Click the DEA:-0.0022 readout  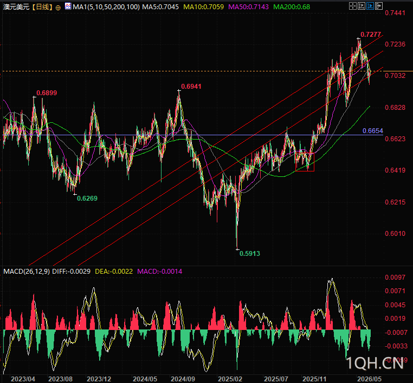tap(114, 271)
